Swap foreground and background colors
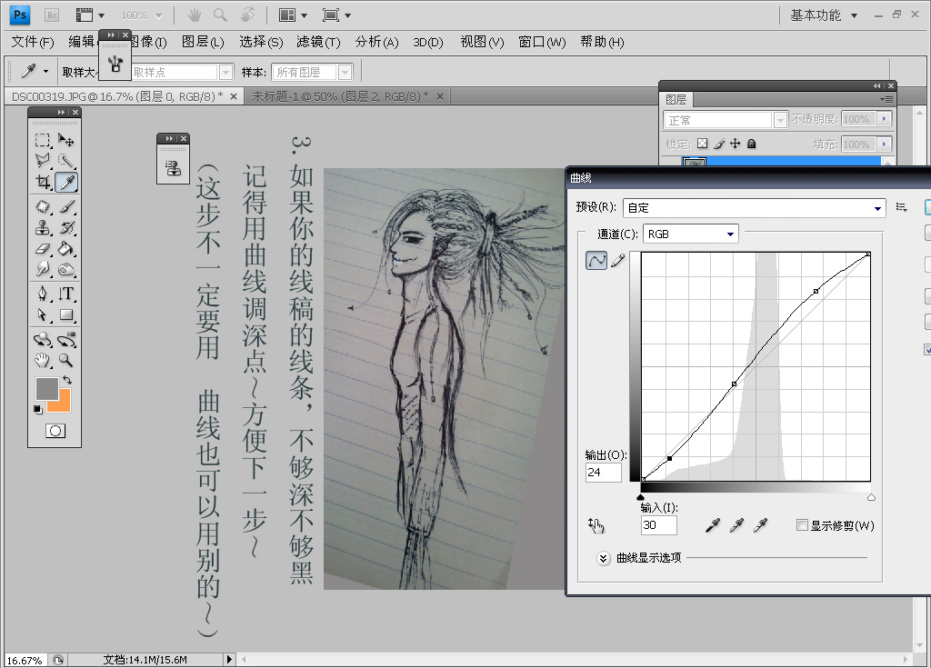 pos(66,379)
